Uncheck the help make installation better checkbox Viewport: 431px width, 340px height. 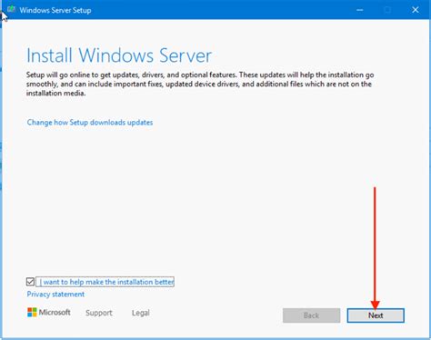point(30,282)
